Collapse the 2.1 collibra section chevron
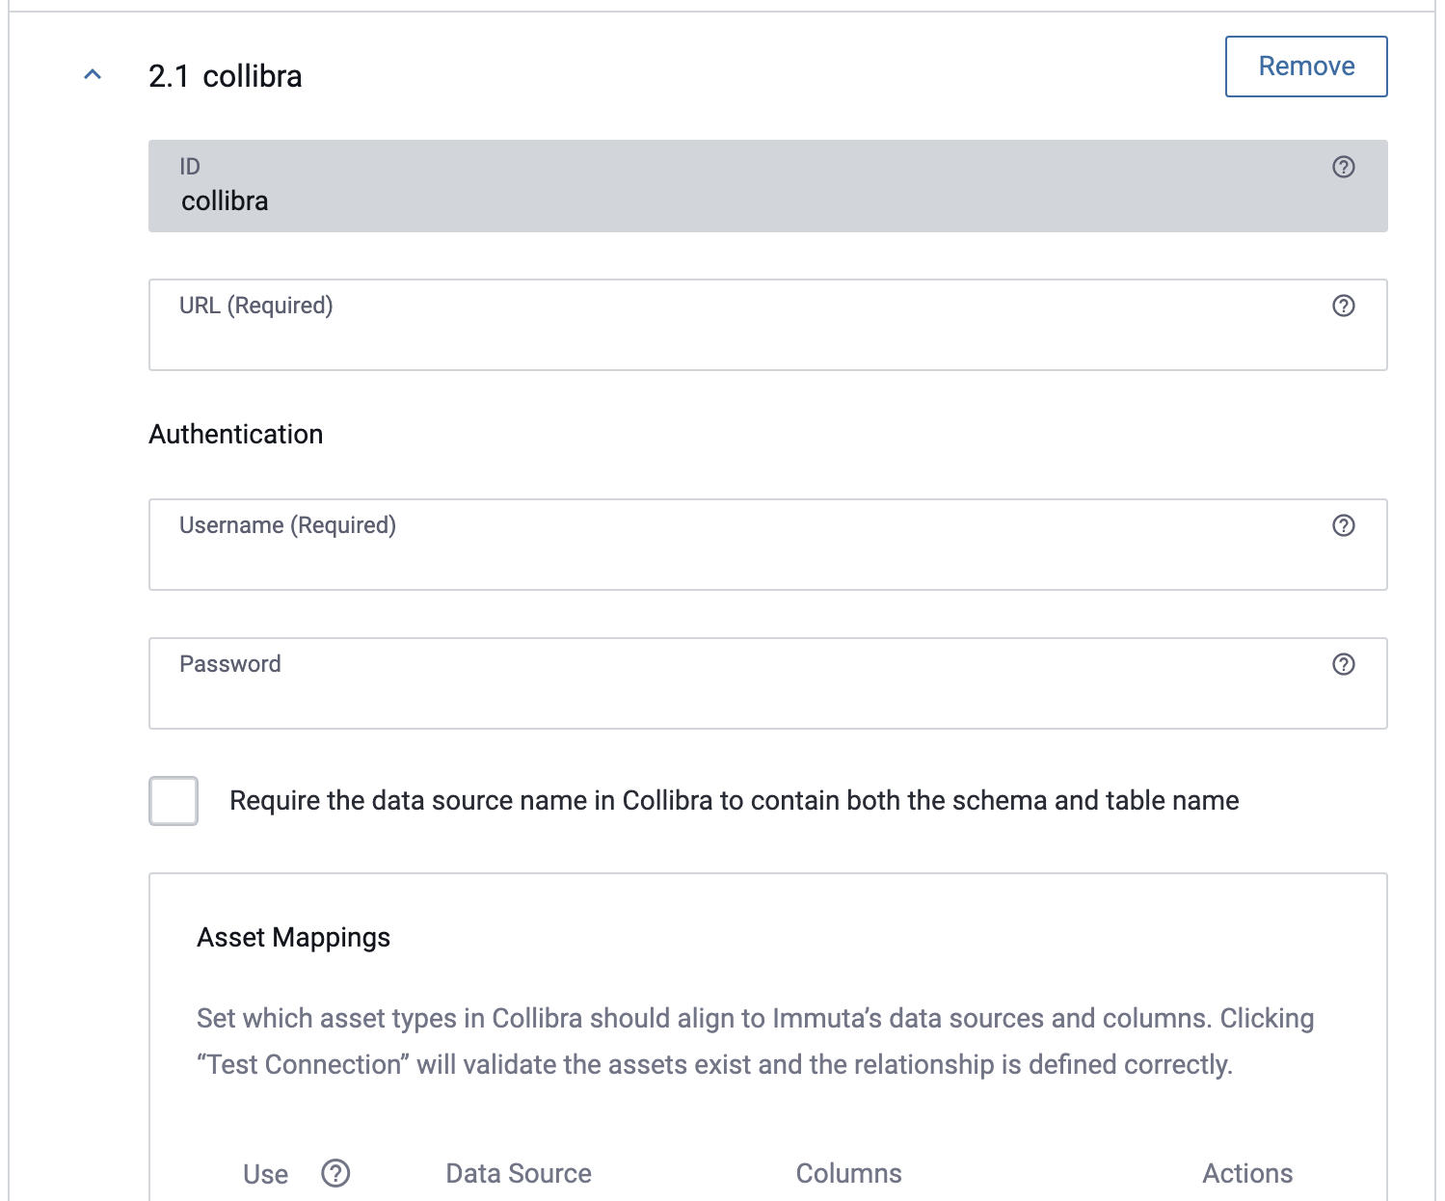The image size is (1445, 1201). 93,74
